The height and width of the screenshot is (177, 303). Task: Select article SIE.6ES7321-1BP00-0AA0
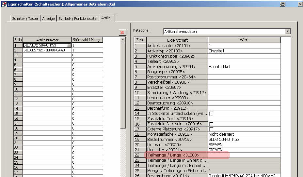(x=47, y=50)
